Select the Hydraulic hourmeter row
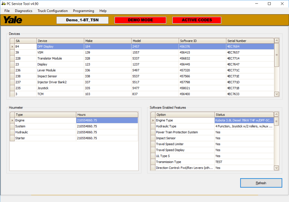The image size is (289, 202). click(x=74, y=132)
